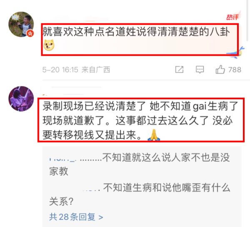Like the comment with thumbs-up icon
This screenshot has width=250, height=227.
coord(220,69)
